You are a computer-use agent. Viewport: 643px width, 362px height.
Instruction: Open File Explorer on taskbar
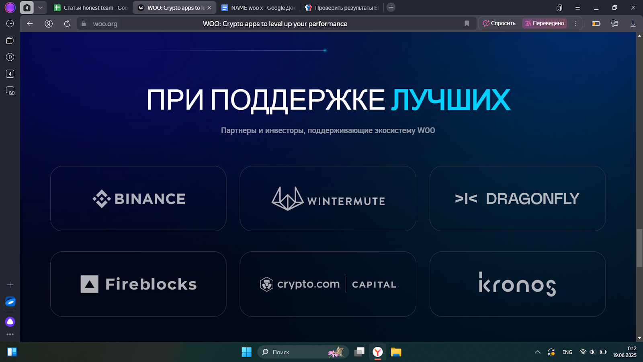point(396,352)
